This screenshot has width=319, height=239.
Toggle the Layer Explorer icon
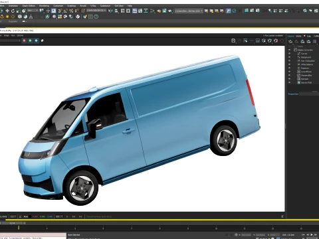[x=128, y=11]
